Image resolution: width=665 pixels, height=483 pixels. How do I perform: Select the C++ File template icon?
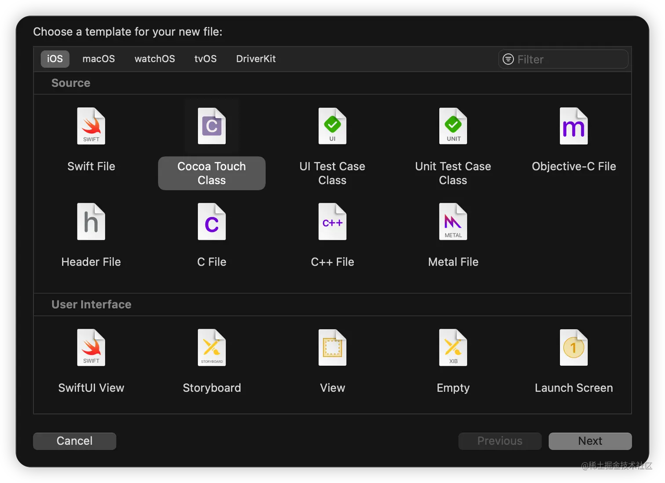(x=332, y=222)
